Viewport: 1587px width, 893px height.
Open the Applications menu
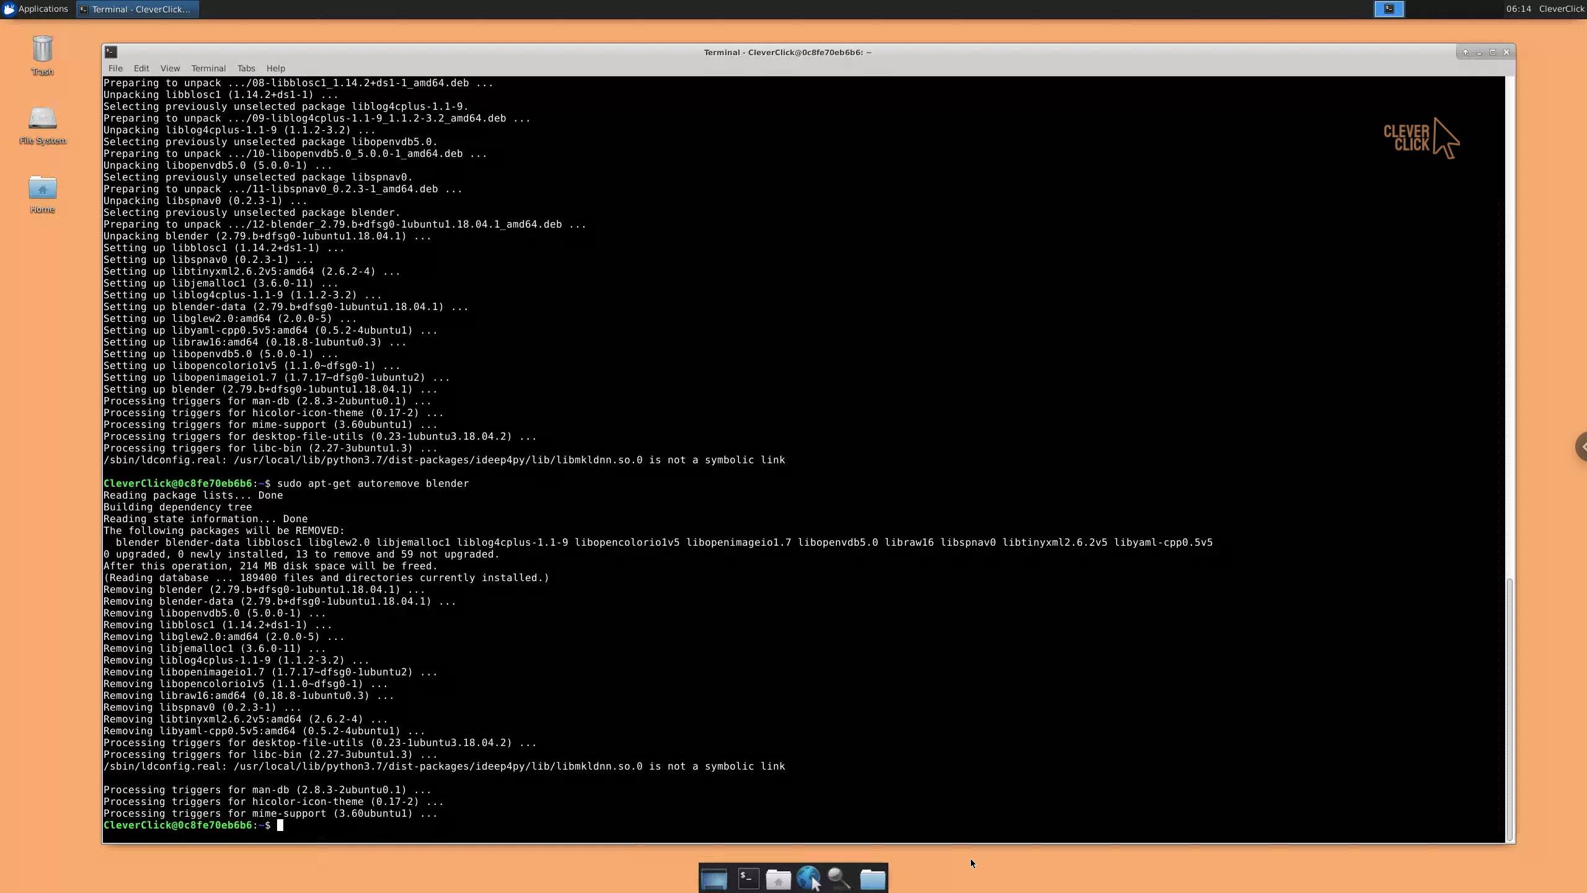(35, 9)
